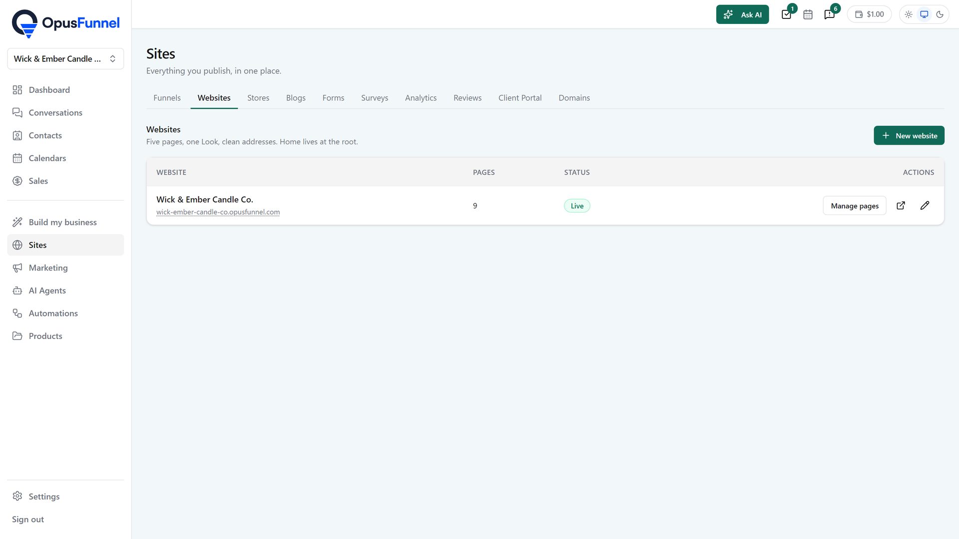Open Automations in sidebar
Image resolution: width=959 pixels, height=539 pixels.
[65, 313]
